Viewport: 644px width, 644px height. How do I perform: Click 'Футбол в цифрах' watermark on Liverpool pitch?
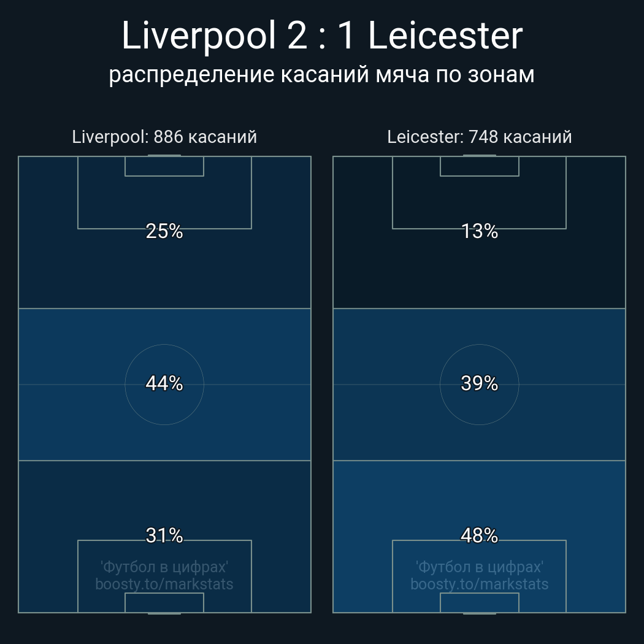click(x=164, y=567)
